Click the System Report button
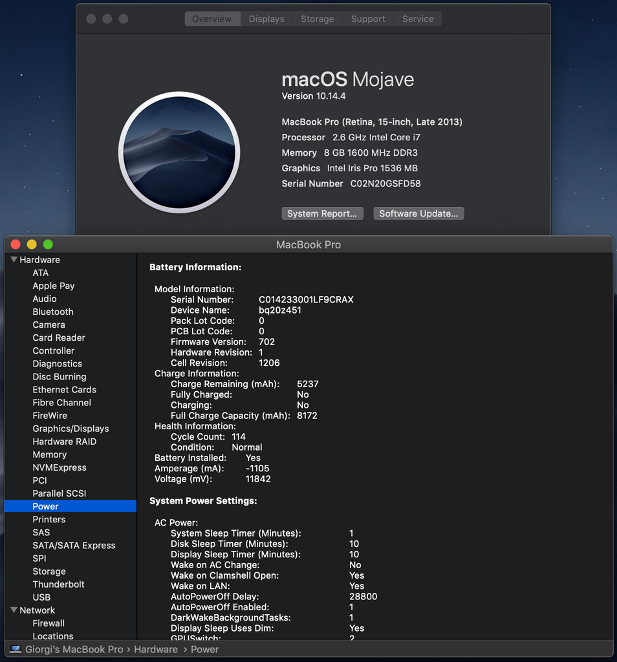The height and width of the screenshot is (662, 617). [322, 213]
